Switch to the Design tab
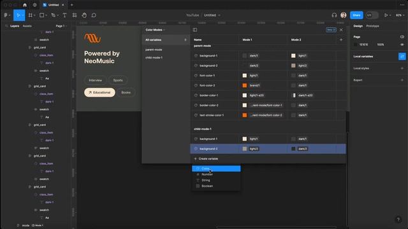 358,26
